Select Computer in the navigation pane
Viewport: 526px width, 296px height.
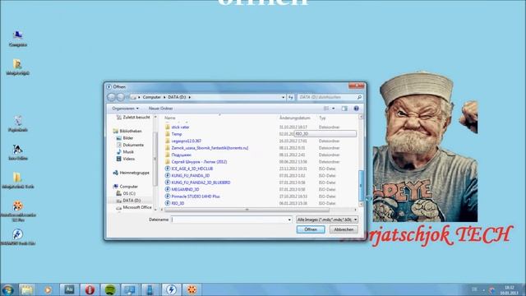pyautogui.click(x=126, y=187)
